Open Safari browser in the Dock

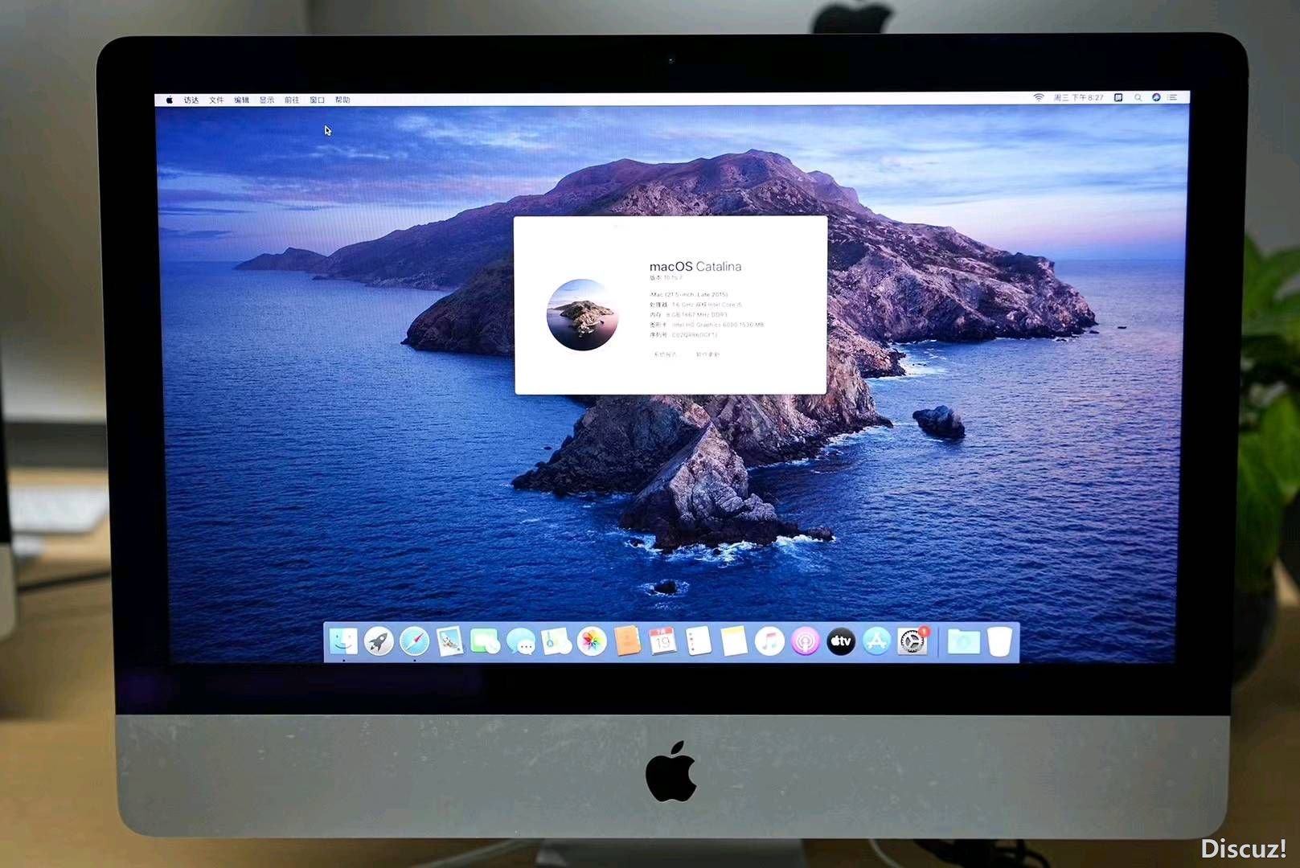(415, 641)
